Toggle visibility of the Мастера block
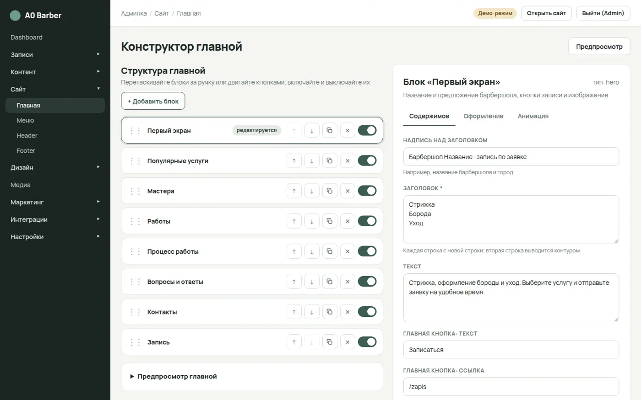The height and width of the screenshot is (400, 641). (367, 191)
